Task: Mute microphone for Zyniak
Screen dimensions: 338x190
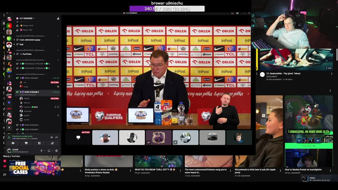Action: pyautogui.click(x=41, y=151)
